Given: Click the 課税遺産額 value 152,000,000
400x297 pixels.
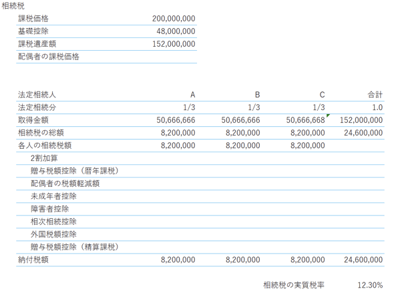Looking at the screenshot, I should pyautogui.click(x=174, y=44).
